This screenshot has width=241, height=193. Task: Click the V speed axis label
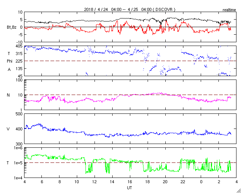[8, 129]
